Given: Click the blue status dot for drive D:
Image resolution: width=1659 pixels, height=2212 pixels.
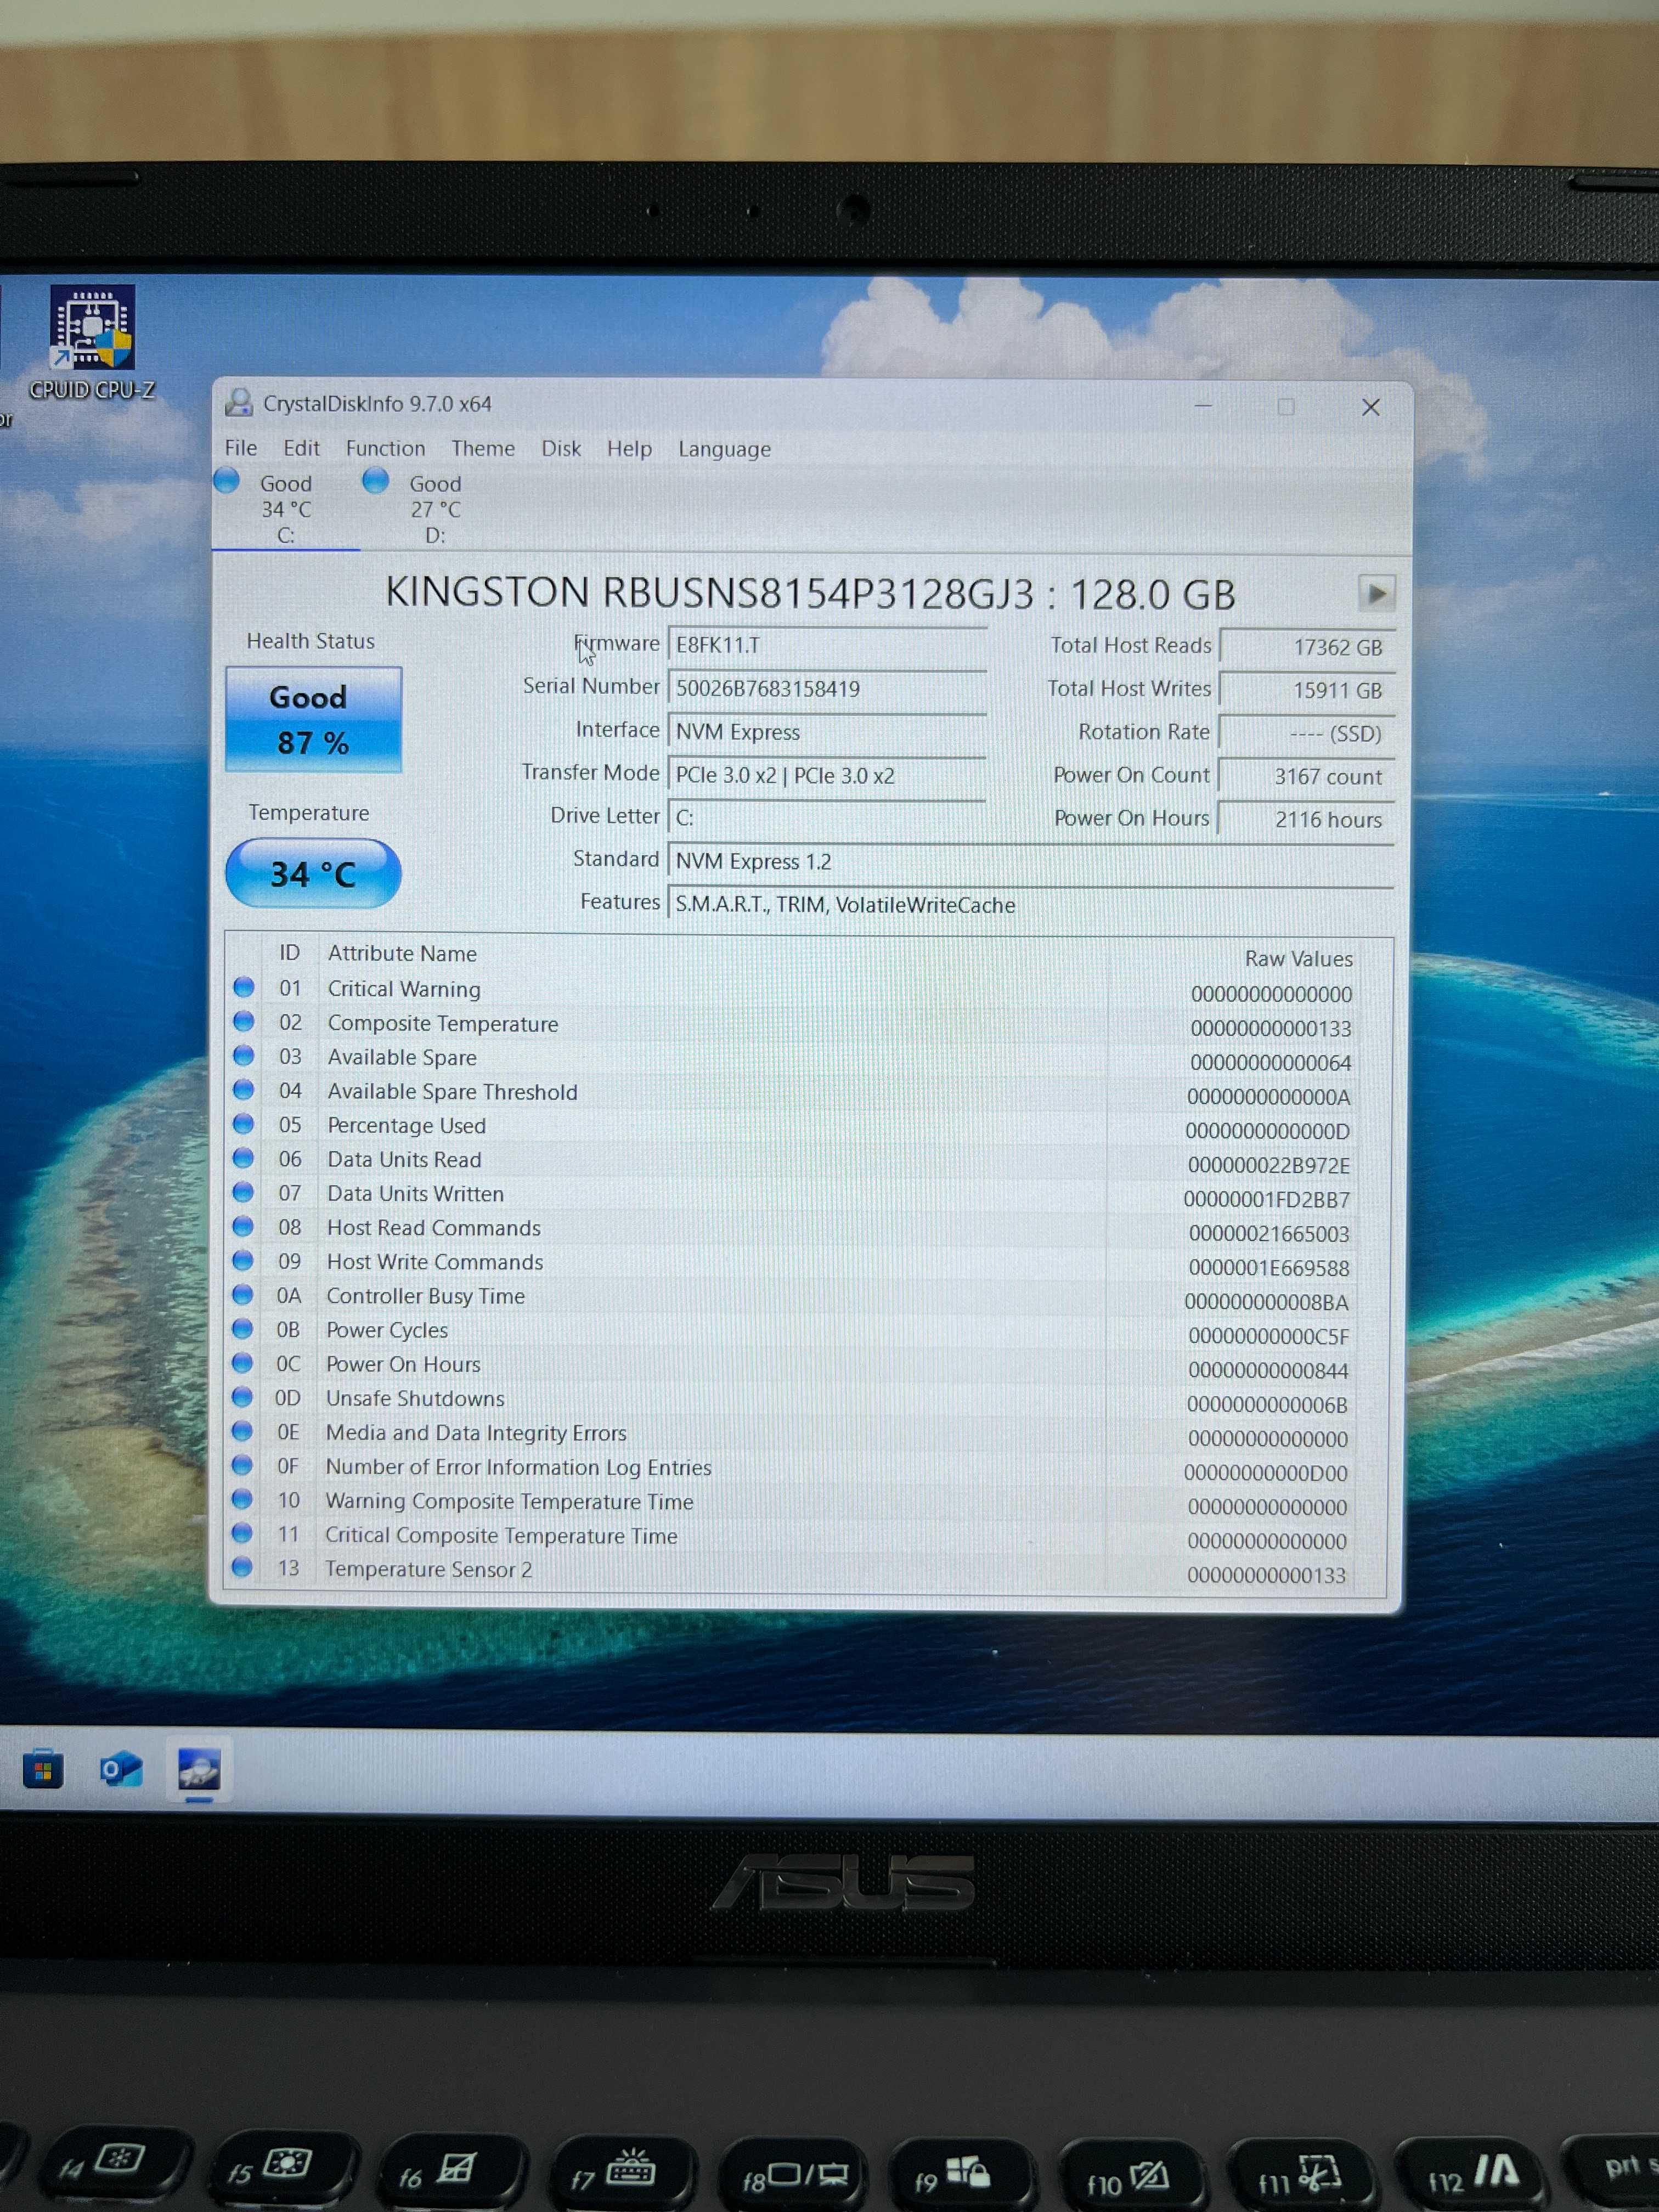Looking at the screenshot, I should tap(376, 481).
